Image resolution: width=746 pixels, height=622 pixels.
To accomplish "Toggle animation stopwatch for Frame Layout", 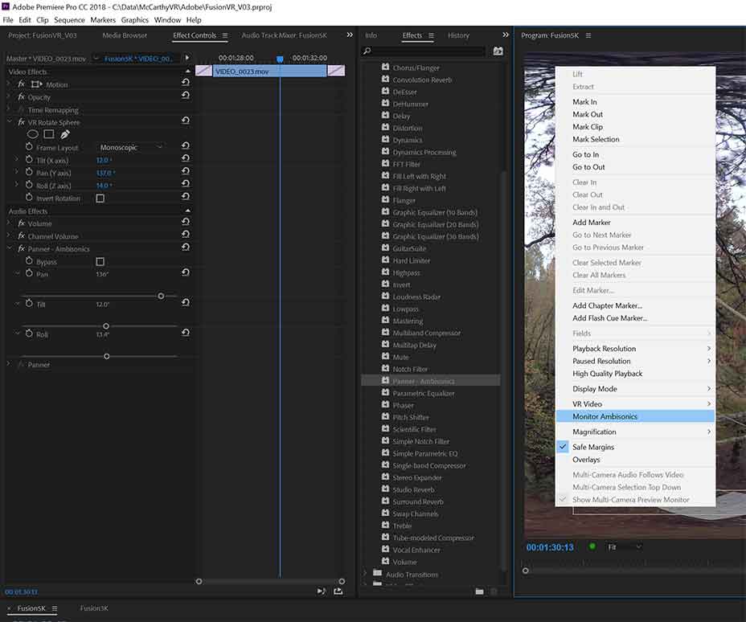I will (x=29, y=147).
